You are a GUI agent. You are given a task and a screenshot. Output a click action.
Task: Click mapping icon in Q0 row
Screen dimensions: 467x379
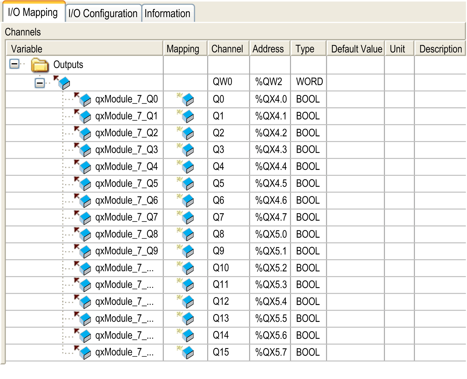click(186, 99)
